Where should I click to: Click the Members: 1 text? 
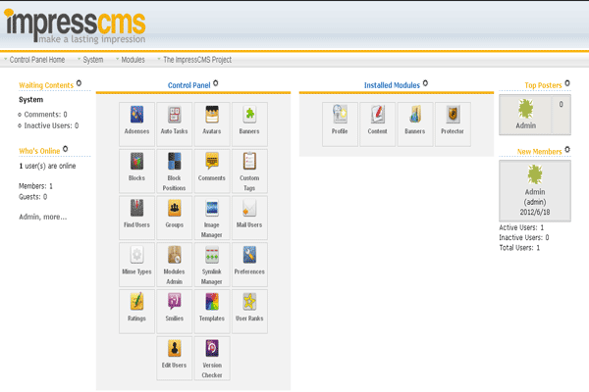pos(35,186)
